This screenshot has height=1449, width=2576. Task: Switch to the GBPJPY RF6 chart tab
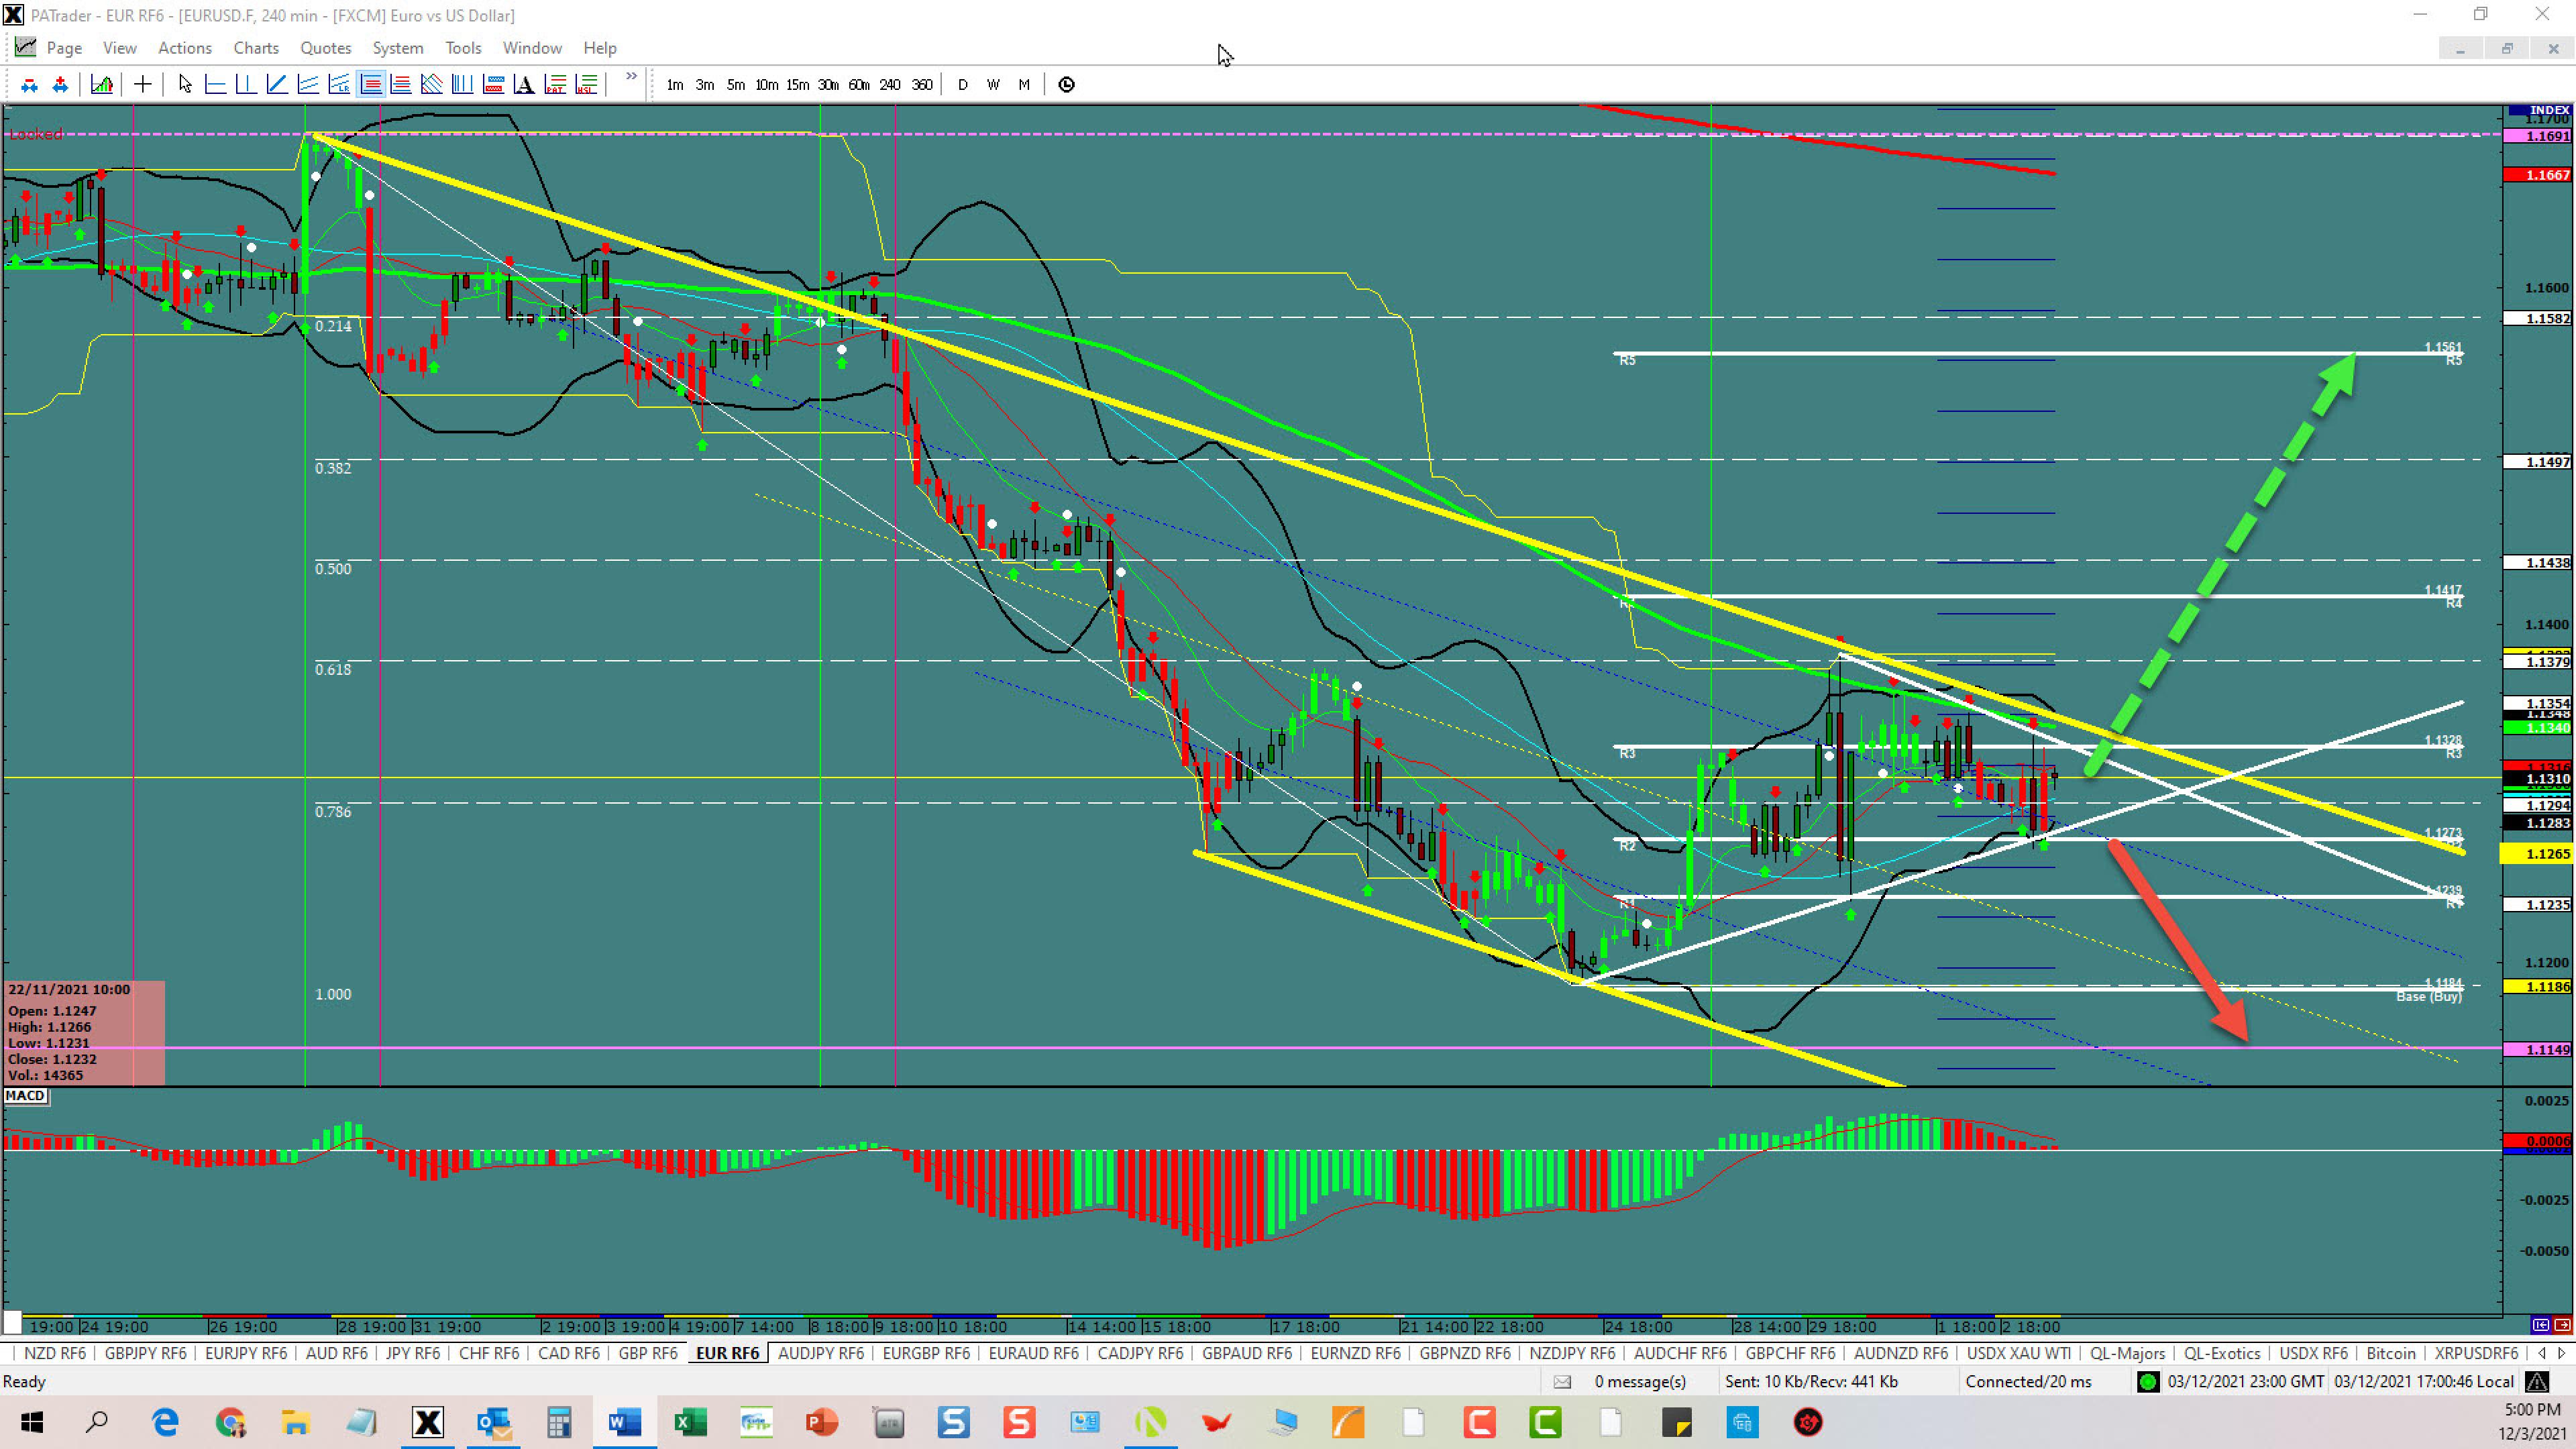tap(146, 1353)
